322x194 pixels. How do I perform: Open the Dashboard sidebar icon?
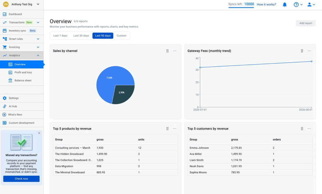[x=5, y=14]
